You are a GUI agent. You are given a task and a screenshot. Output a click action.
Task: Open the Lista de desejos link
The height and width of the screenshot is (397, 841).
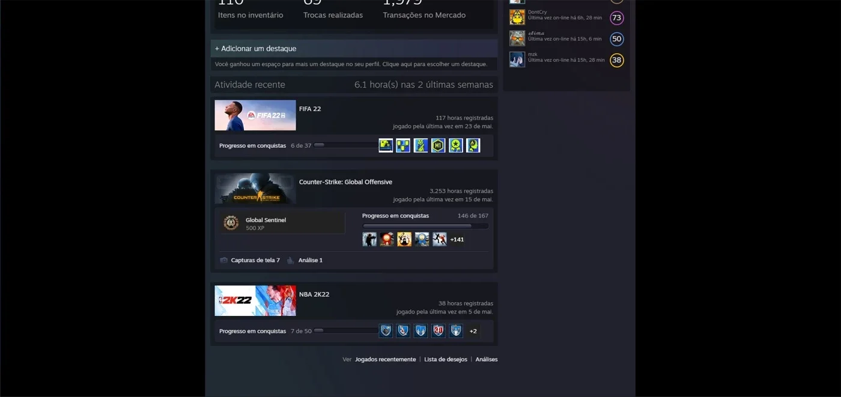click(446, 359)
